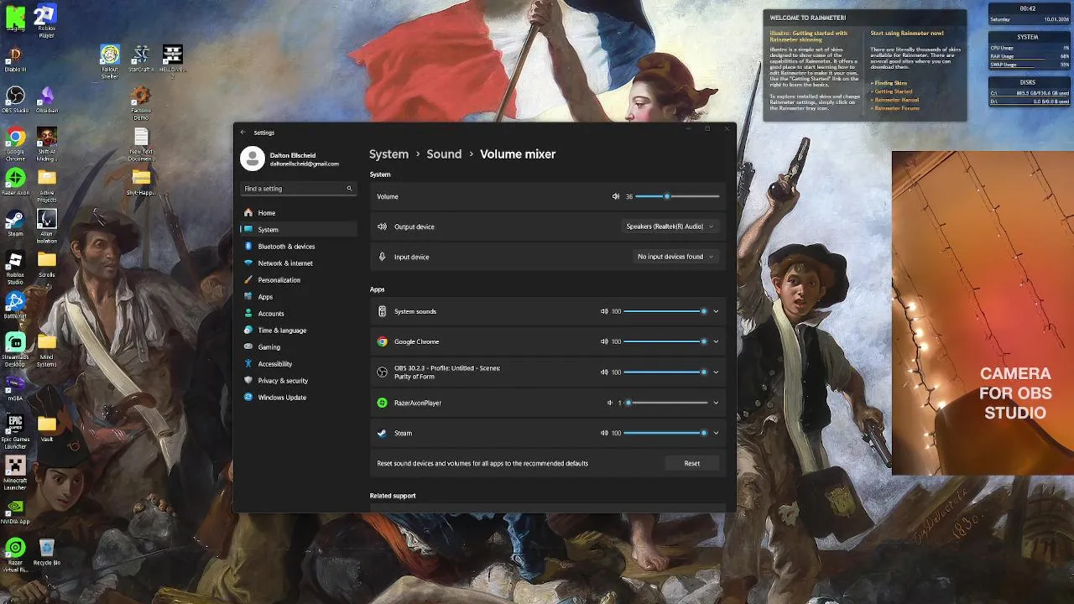Select Epic Games Launcher icon

click(15, 432)
